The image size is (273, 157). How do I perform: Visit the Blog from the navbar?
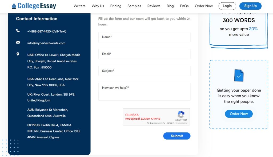170,6
